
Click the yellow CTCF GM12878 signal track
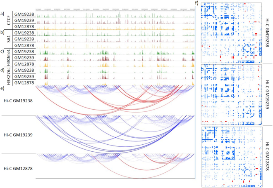click(115, 27)
